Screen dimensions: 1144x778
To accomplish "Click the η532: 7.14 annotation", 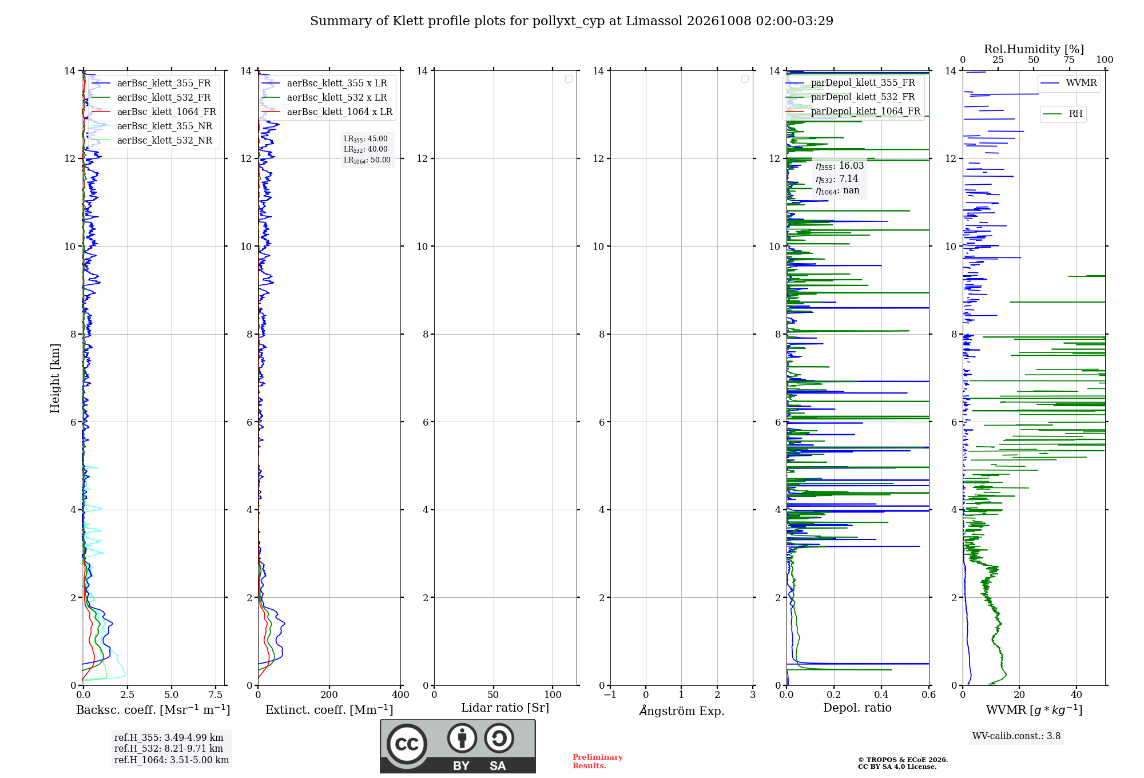I will (x=837, y=179).
